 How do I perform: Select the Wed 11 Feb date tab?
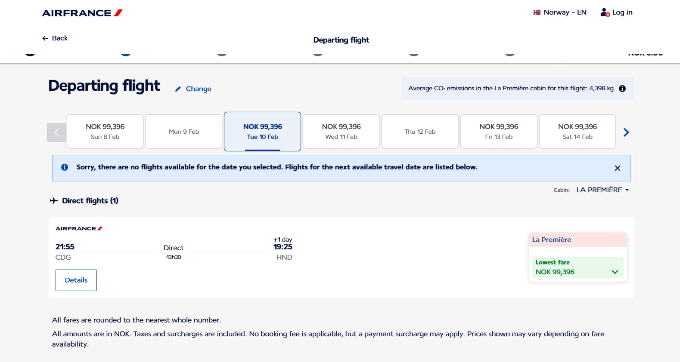coord(342,132)
